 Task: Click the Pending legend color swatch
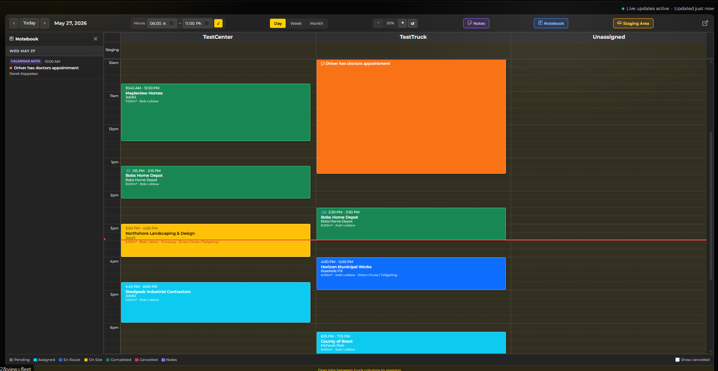pos(11,360)
